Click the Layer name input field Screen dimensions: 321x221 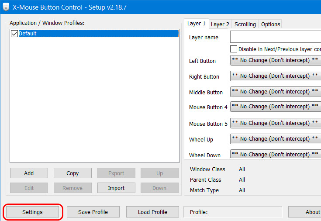tap(276, 37)
